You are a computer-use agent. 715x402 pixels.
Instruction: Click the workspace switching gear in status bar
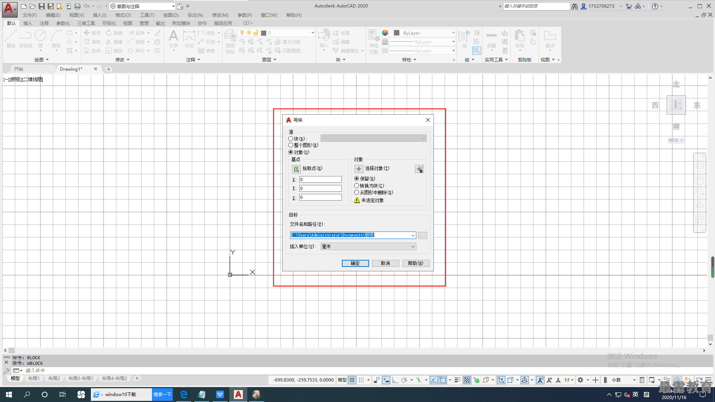click(x=580, y=380)
